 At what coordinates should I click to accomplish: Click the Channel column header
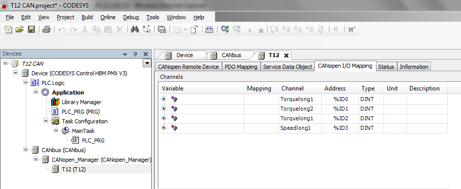pos(300,88)
